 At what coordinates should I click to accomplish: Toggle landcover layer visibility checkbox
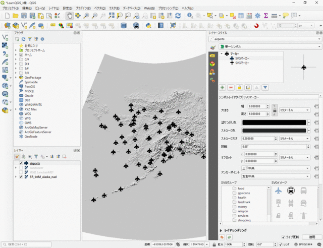pos(21,168)
